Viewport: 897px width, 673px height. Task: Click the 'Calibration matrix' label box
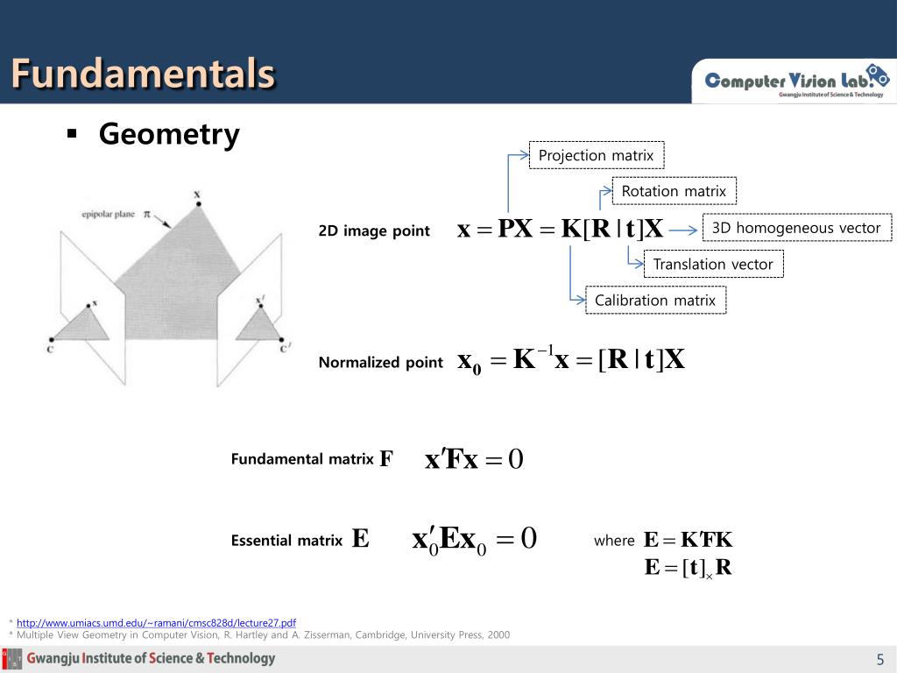655,300
